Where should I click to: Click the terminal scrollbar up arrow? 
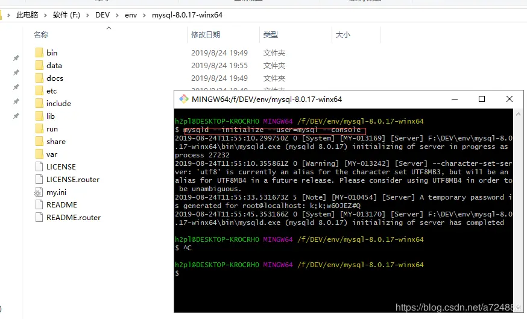click(x=518, y=115)
